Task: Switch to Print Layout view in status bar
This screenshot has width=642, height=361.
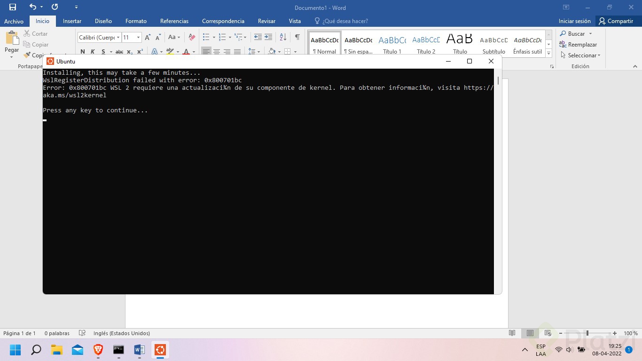Action: click(x=530, y=333)
